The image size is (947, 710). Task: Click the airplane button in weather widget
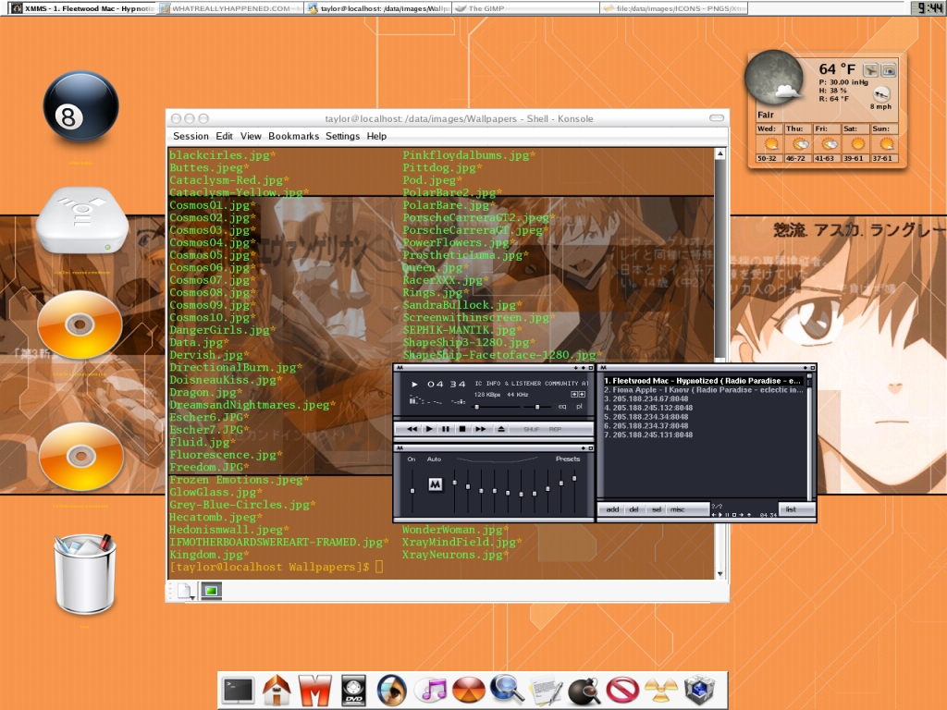tap(870, 70)
